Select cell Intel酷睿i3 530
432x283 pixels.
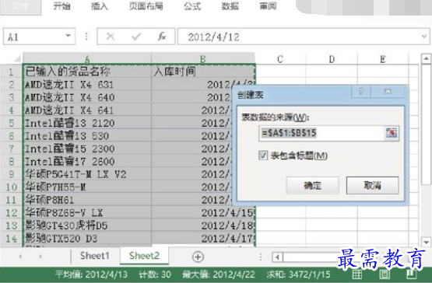(87, 136)
